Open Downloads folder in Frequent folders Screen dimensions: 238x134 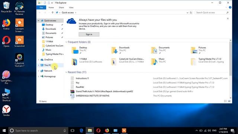(120, 50)
